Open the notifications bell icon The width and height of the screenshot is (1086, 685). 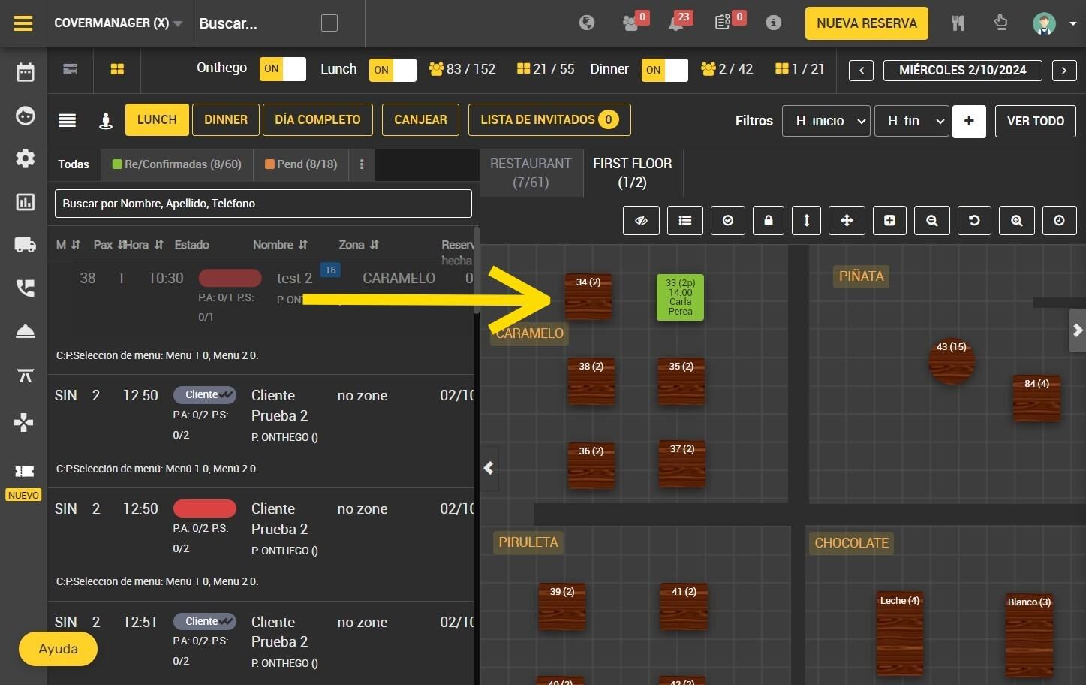[x=676, y=23]
